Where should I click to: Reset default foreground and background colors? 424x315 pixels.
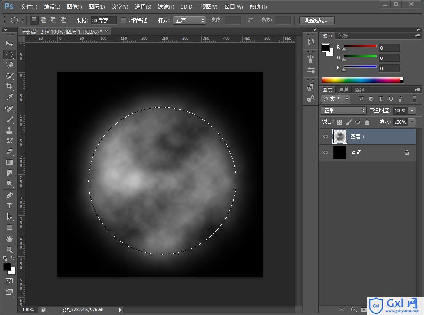5,258
